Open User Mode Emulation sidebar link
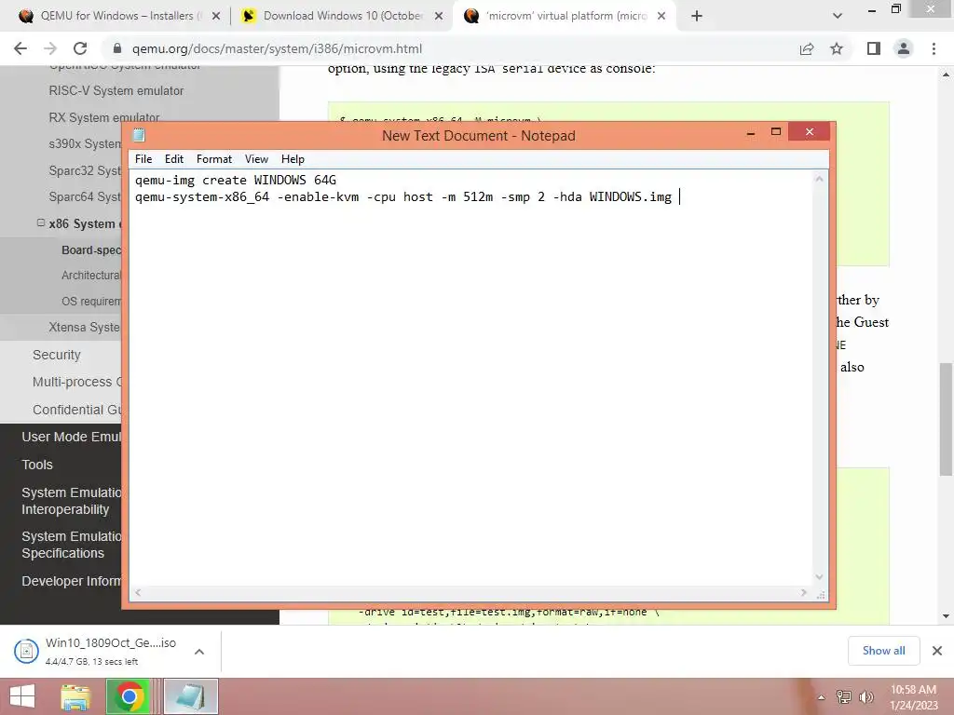 click(71, 437)
